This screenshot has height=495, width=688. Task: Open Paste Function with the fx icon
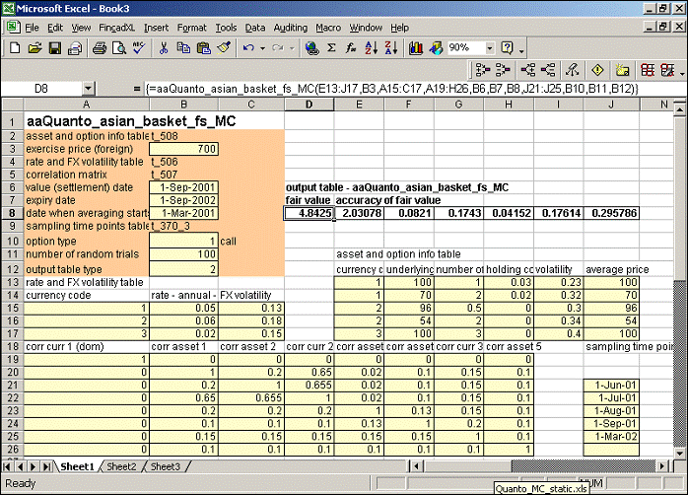tap(351, 48)
